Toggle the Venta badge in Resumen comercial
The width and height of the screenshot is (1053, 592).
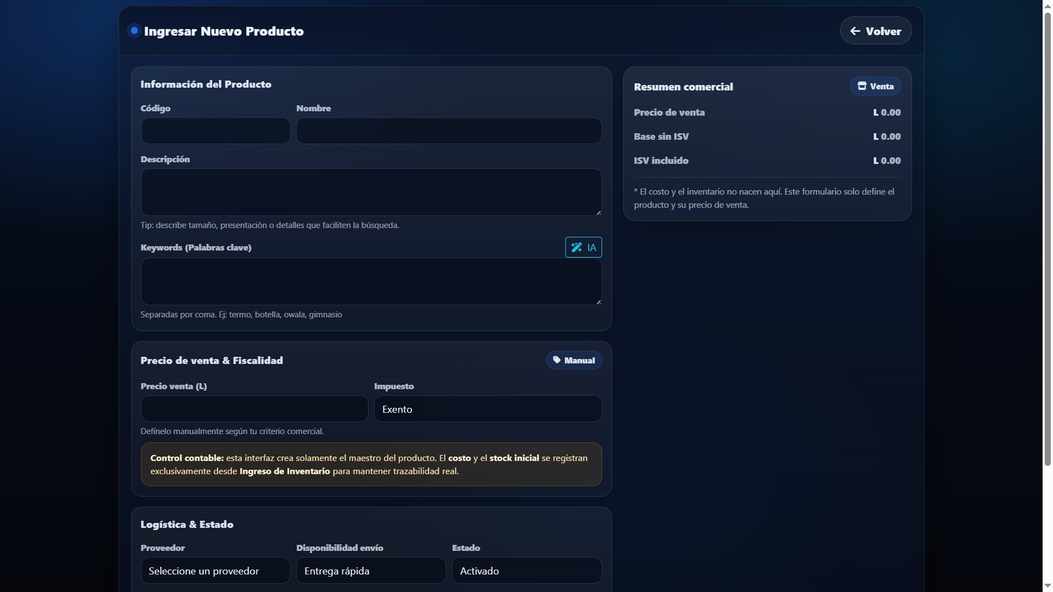pos(875,86)
